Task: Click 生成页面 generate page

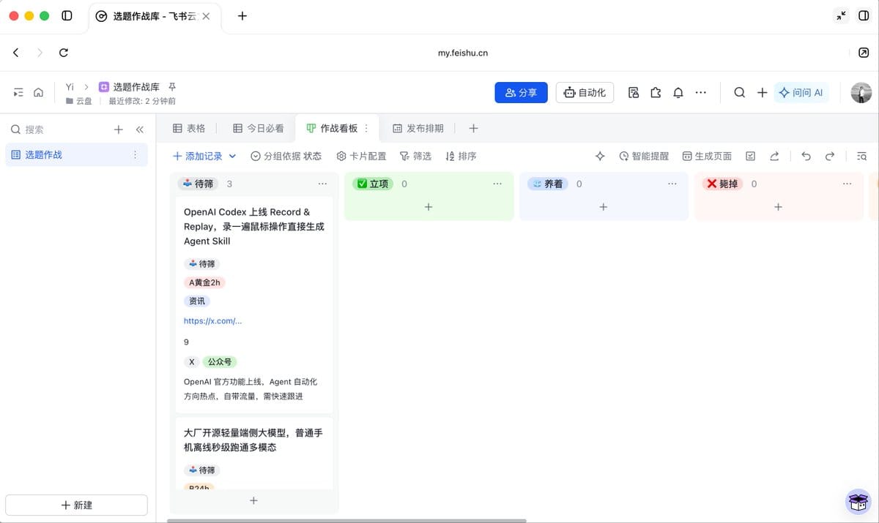Action: pyautogui.click(x=707, y=156)
